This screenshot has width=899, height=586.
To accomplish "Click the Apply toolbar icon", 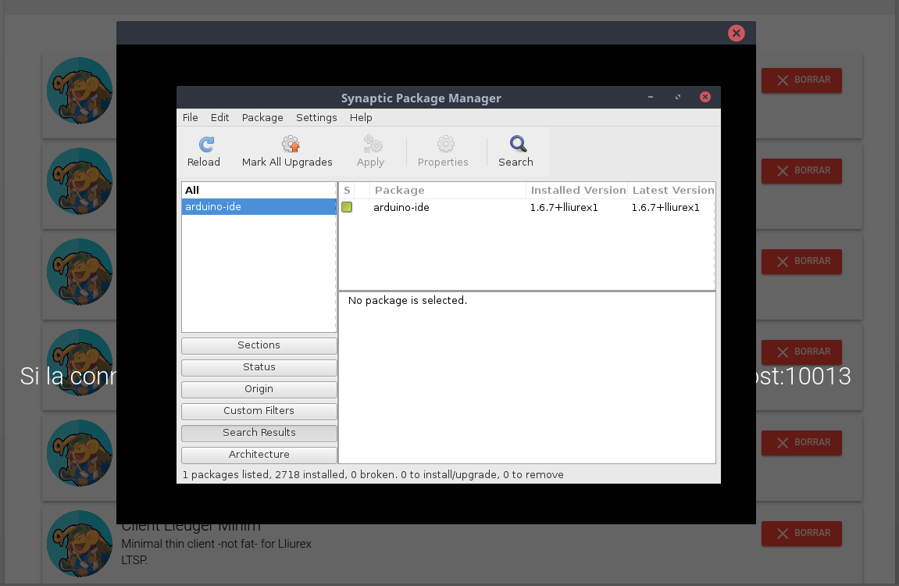I will click(371, 145).
